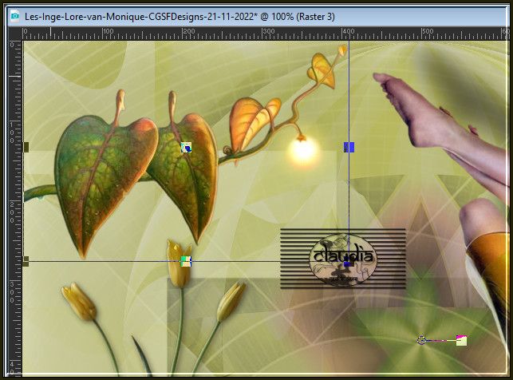
Task: Click the 300 mark on the vertical ruler
Action: tap(13, 292)
